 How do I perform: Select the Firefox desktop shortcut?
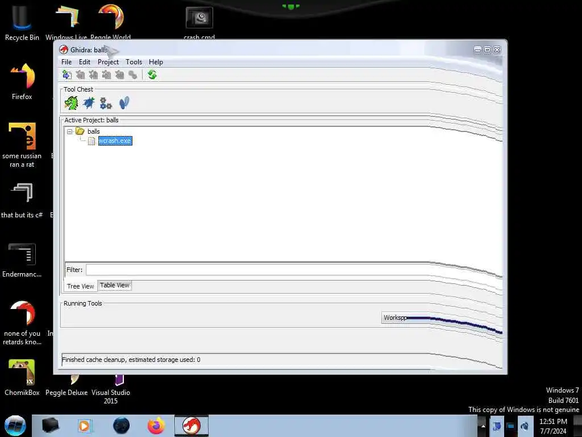click(22, 82)
